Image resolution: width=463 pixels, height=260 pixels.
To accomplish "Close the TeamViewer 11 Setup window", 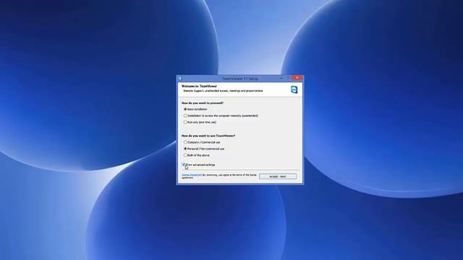I will [297, 78].
